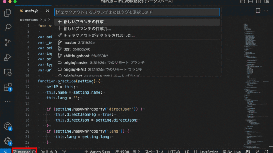This screenshot has width=273, height=153.
Task: Open errors and warnings count in status bar
Action: (x=49, y=152)
